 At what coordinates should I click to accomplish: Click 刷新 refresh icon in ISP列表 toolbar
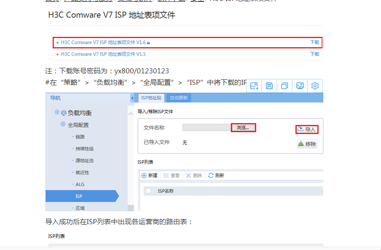pos(211,175)
